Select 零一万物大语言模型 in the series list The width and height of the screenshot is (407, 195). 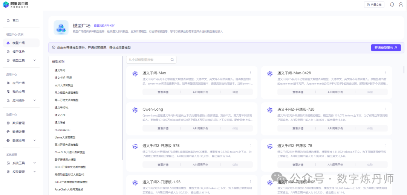tap(66, 100)
